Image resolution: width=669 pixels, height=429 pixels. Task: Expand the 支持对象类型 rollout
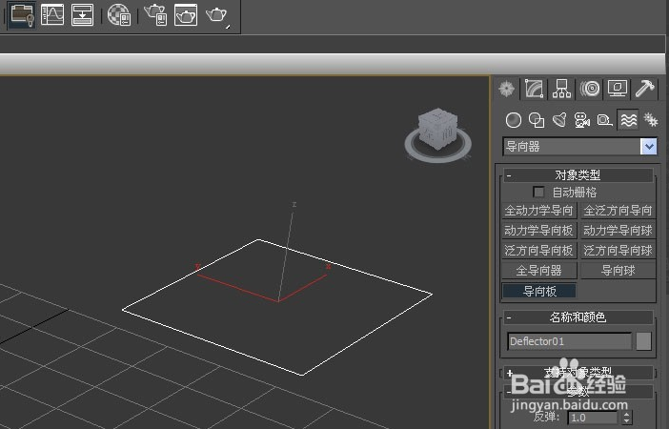click(x=578, y=373)
